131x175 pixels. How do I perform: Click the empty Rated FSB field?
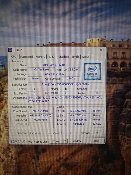tap(40, 124)
